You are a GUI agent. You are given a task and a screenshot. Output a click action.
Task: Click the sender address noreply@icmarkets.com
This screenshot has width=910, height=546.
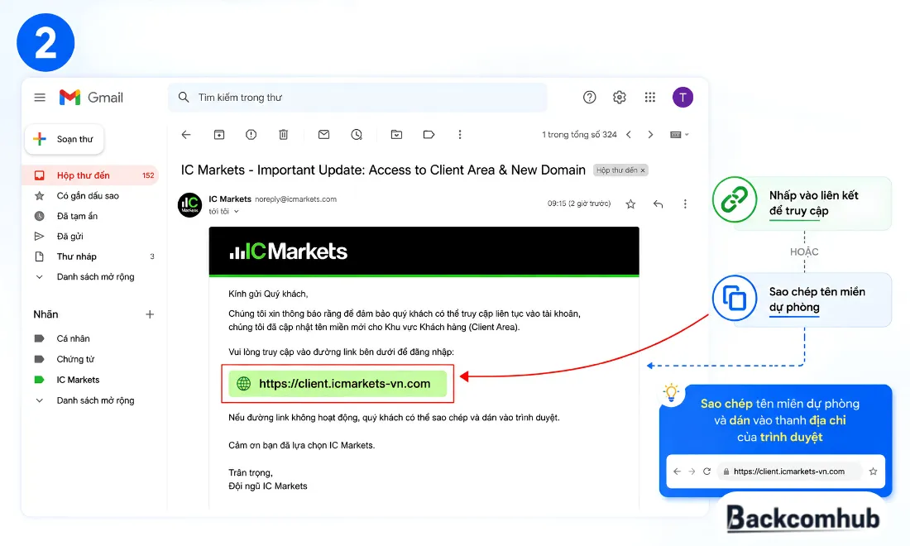296,199
